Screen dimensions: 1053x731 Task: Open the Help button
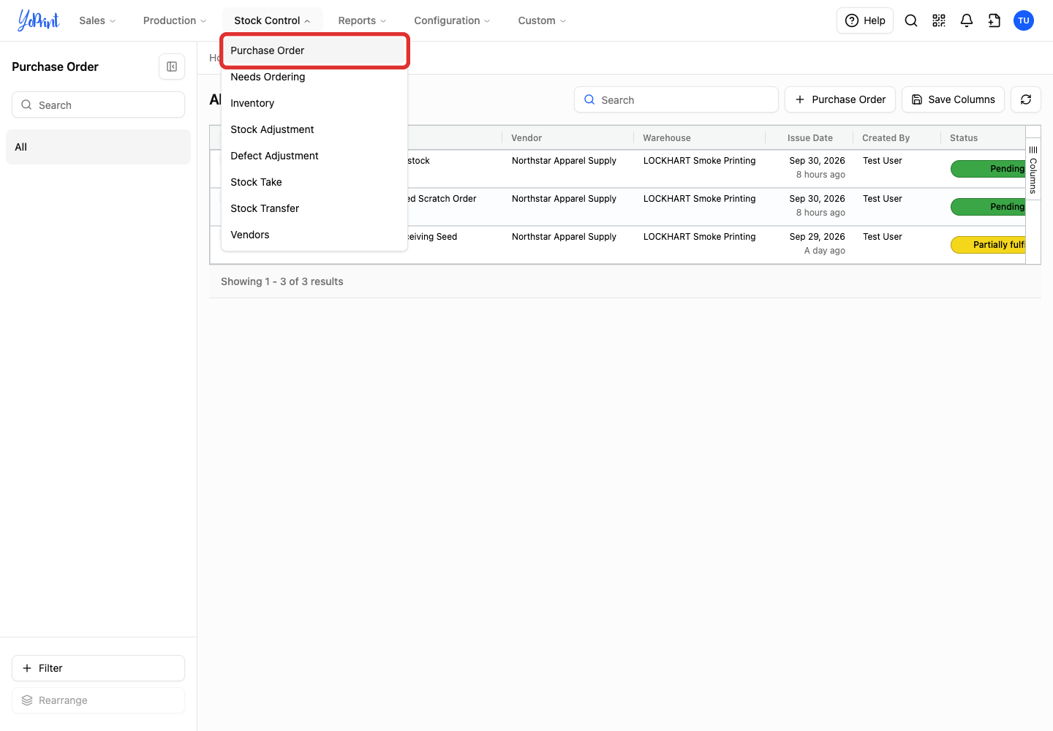tap(865, 20)
